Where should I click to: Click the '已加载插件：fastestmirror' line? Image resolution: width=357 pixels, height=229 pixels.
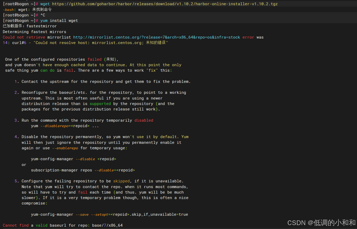click(x=30, y=26)
